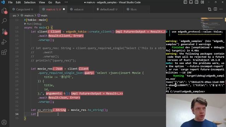Expand the menu bar overflow ellipsis
226x127 pixels.
(x=66, y=2)
